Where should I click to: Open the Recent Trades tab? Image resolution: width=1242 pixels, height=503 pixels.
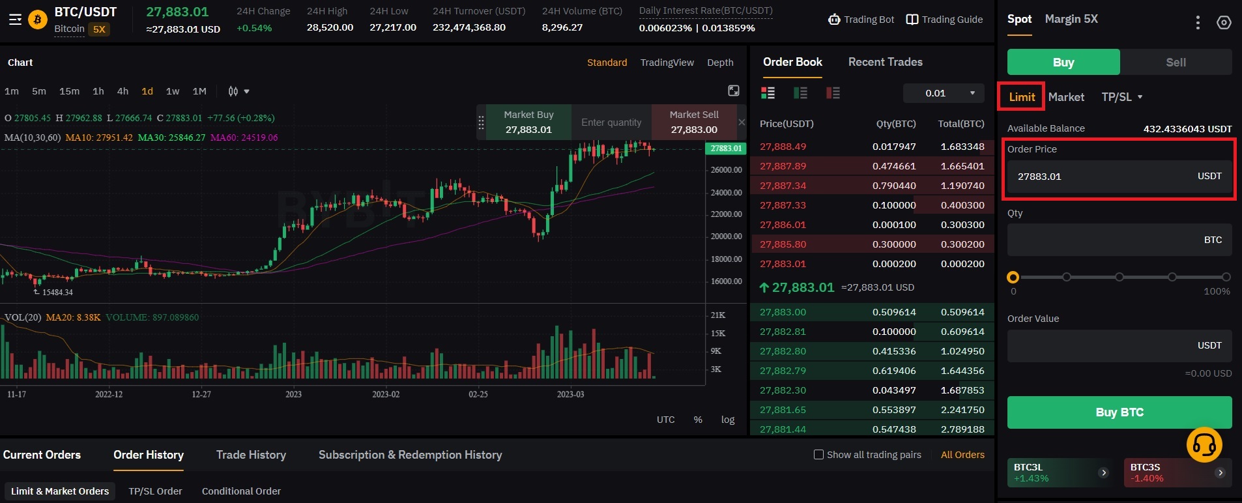coord(885,62)
